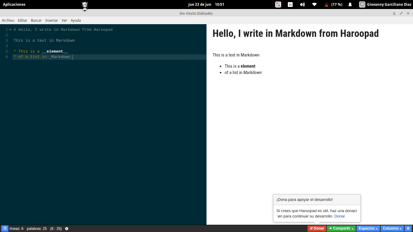Click the Es keyboard layout indicator
This screenshot has width=413, height=232.
pos(290,5)
